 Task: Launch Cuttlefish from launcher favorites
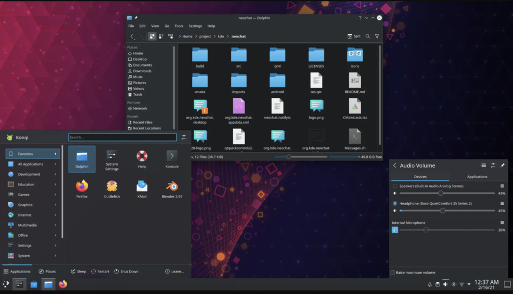point(112,189)
